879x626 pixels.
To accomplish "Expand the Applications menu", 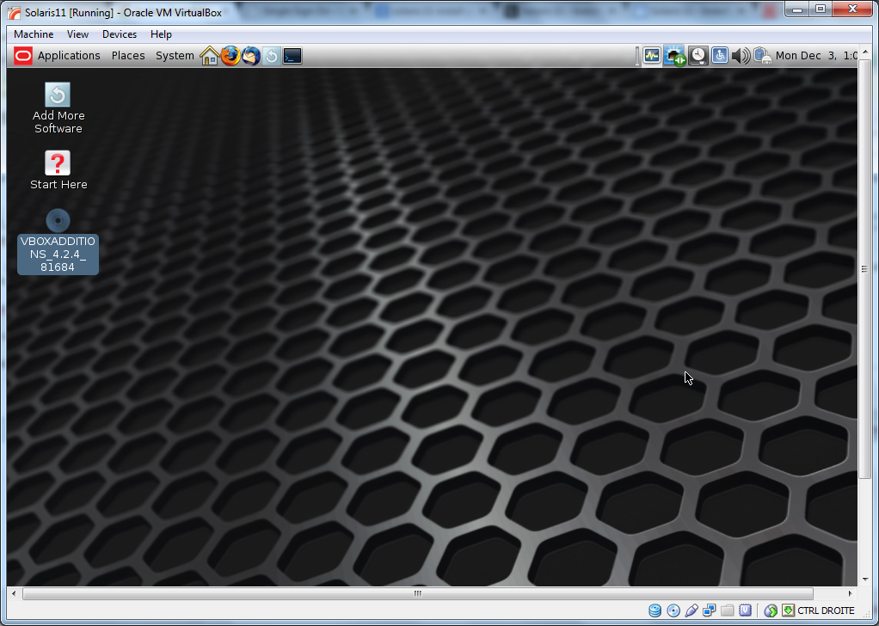I will 69,56.
